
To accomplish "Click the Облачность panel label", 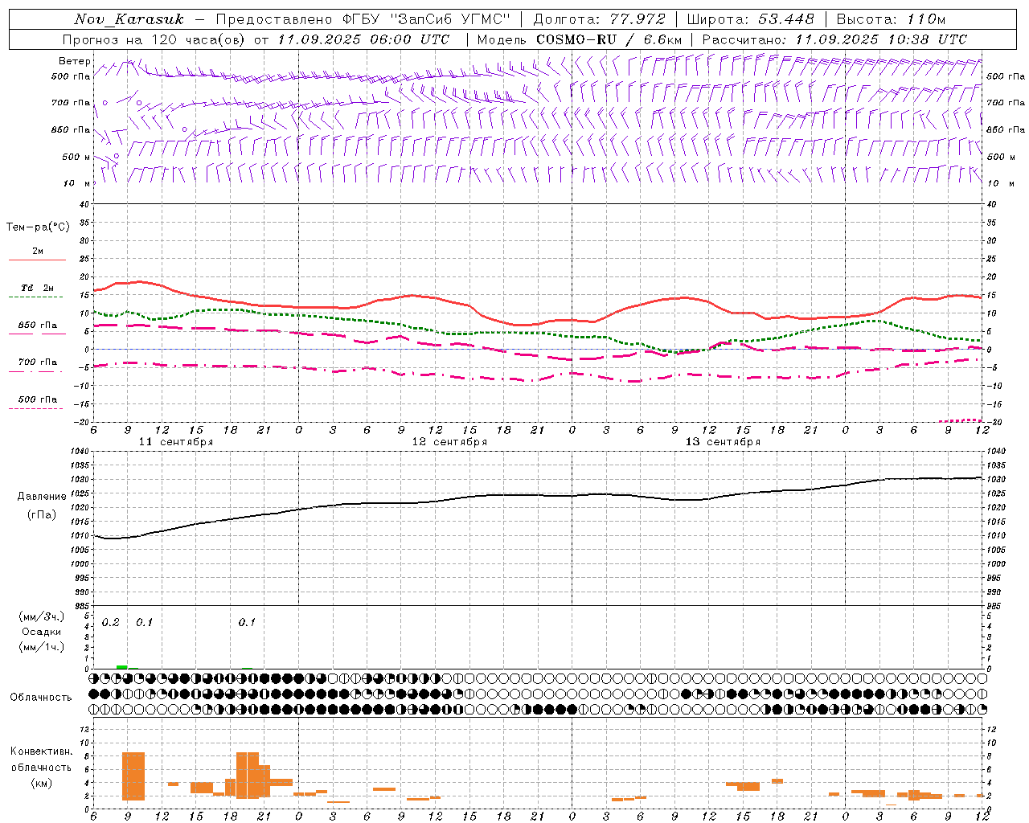I will point(41,697).
